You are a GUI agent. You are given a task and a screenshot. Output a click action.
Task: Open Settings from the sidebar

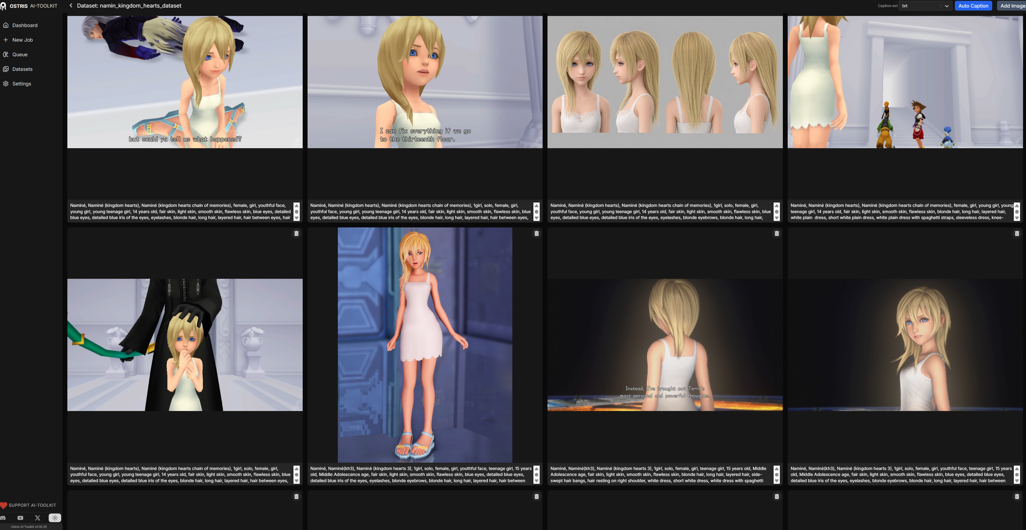(22, 84)
